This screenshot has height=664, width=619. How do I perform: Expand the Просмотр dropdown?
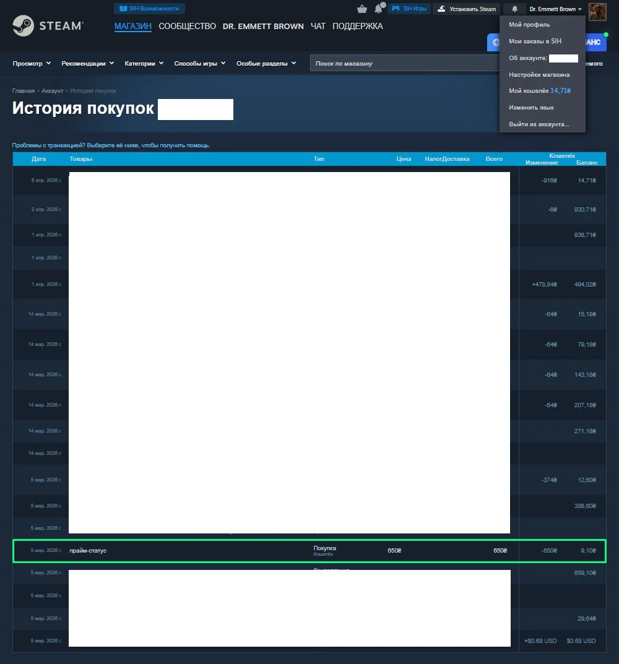pyautogui.click(x=32, y=64)
